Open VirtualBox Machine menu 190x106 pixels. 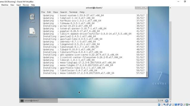[x=5, y=5]
